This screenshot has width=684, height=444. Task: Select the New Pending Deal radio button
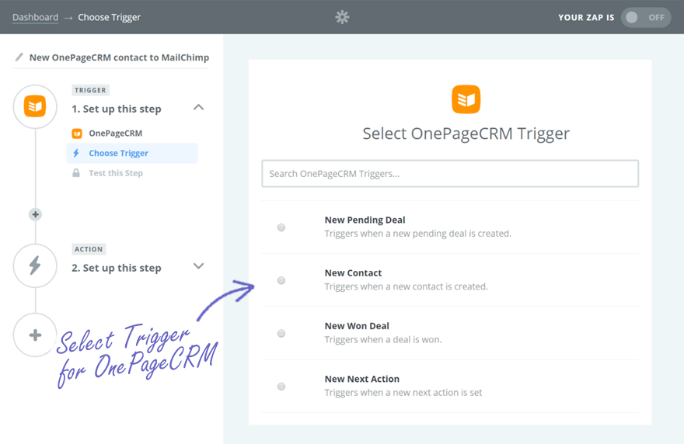pos(281,227)
